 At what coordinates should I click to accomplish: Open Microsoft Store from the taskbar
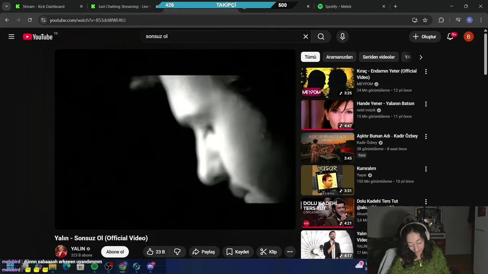80,267
